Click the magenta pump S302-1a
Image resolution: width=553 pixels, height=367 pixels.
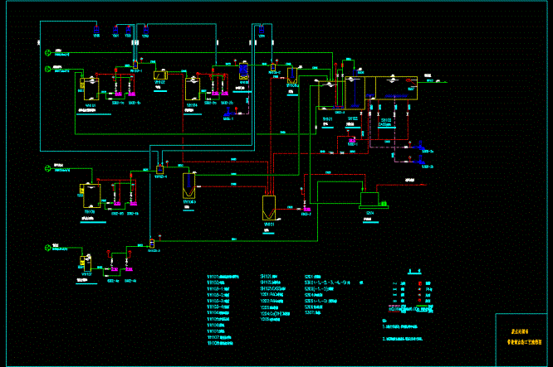point(118,94)
